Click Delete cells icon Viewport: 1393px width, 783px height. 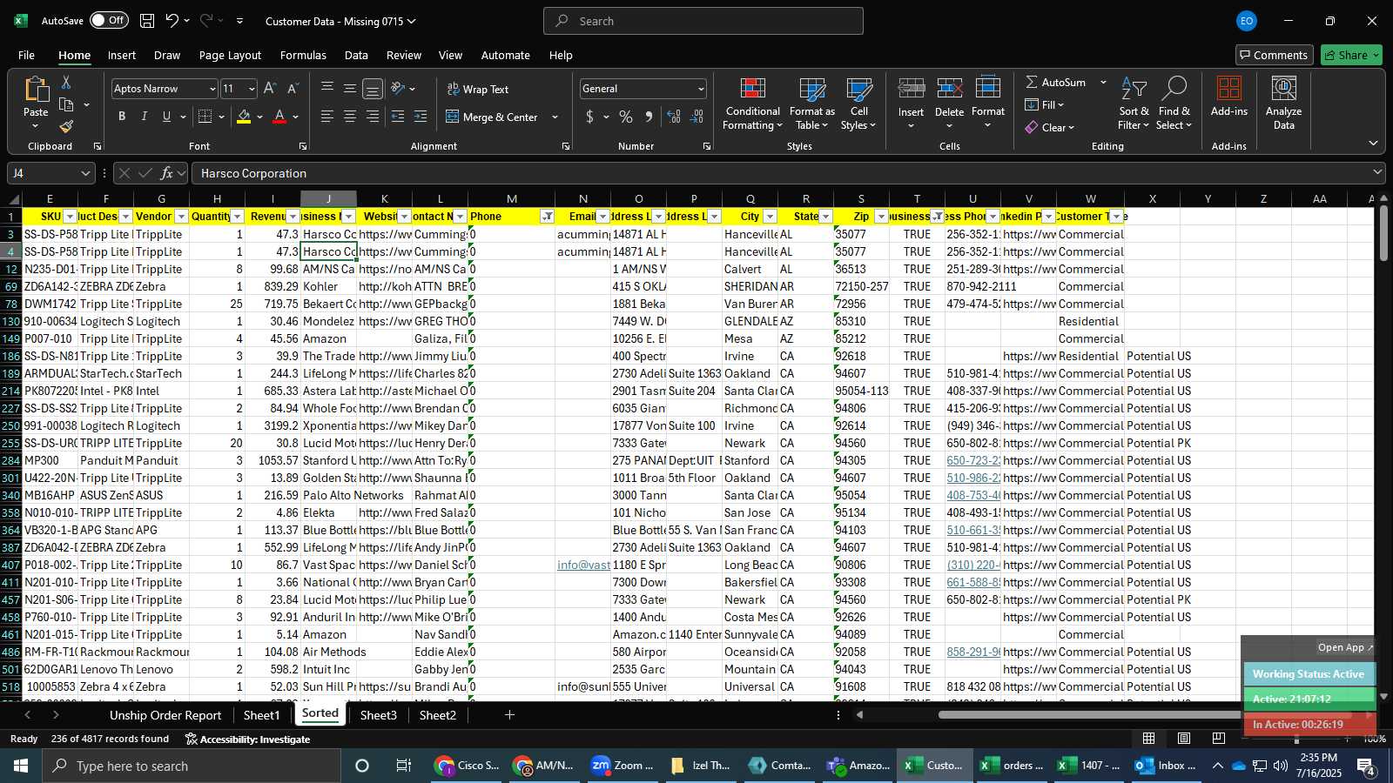pos(949,90)
